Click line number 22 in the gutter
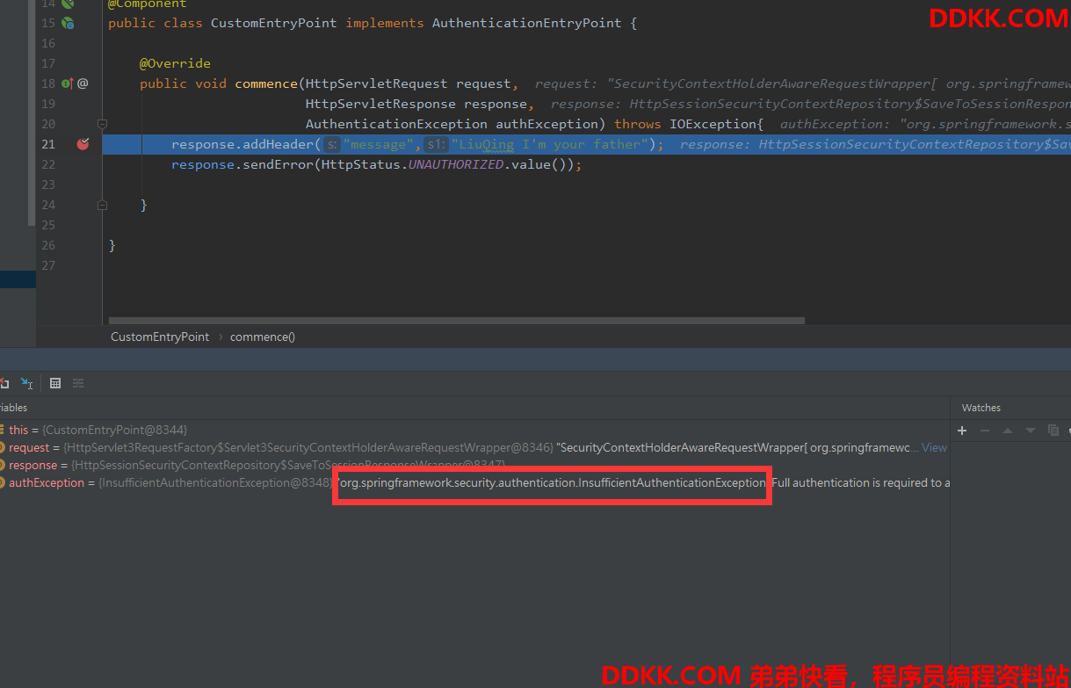The height and width of the screenshot is (688, 1071). 48,164
